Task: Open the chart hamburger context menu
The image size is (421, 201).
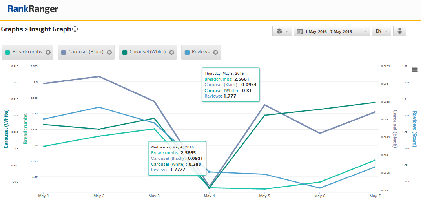Action: click(x=415, y=70)
